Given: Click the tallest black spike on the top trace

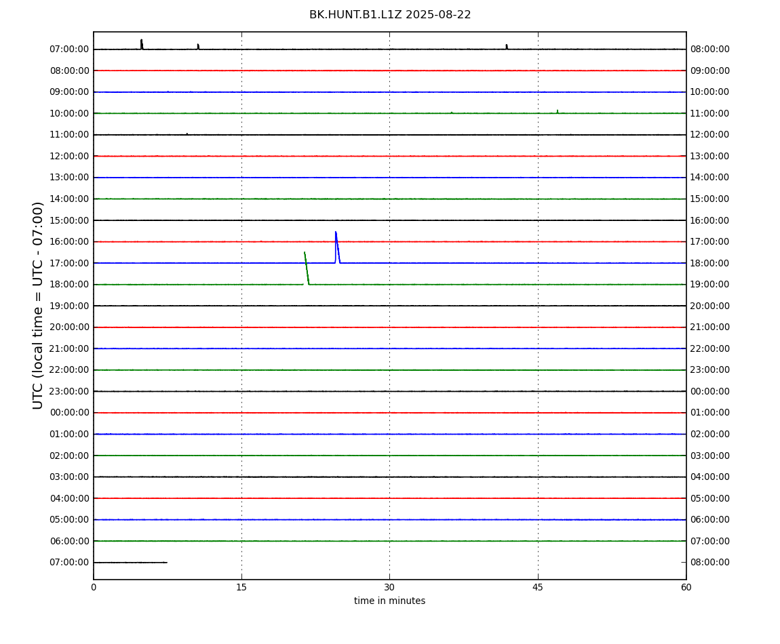Looking at the screenshot, I should (142, 44).
